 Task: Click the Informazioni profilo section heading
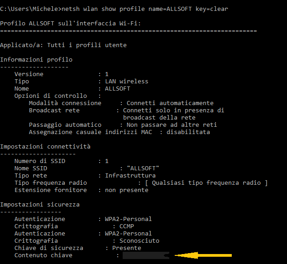(36, 60)
